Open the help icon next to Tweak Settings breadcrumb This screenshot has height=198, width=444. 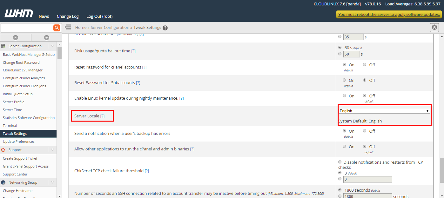(165, 28)
